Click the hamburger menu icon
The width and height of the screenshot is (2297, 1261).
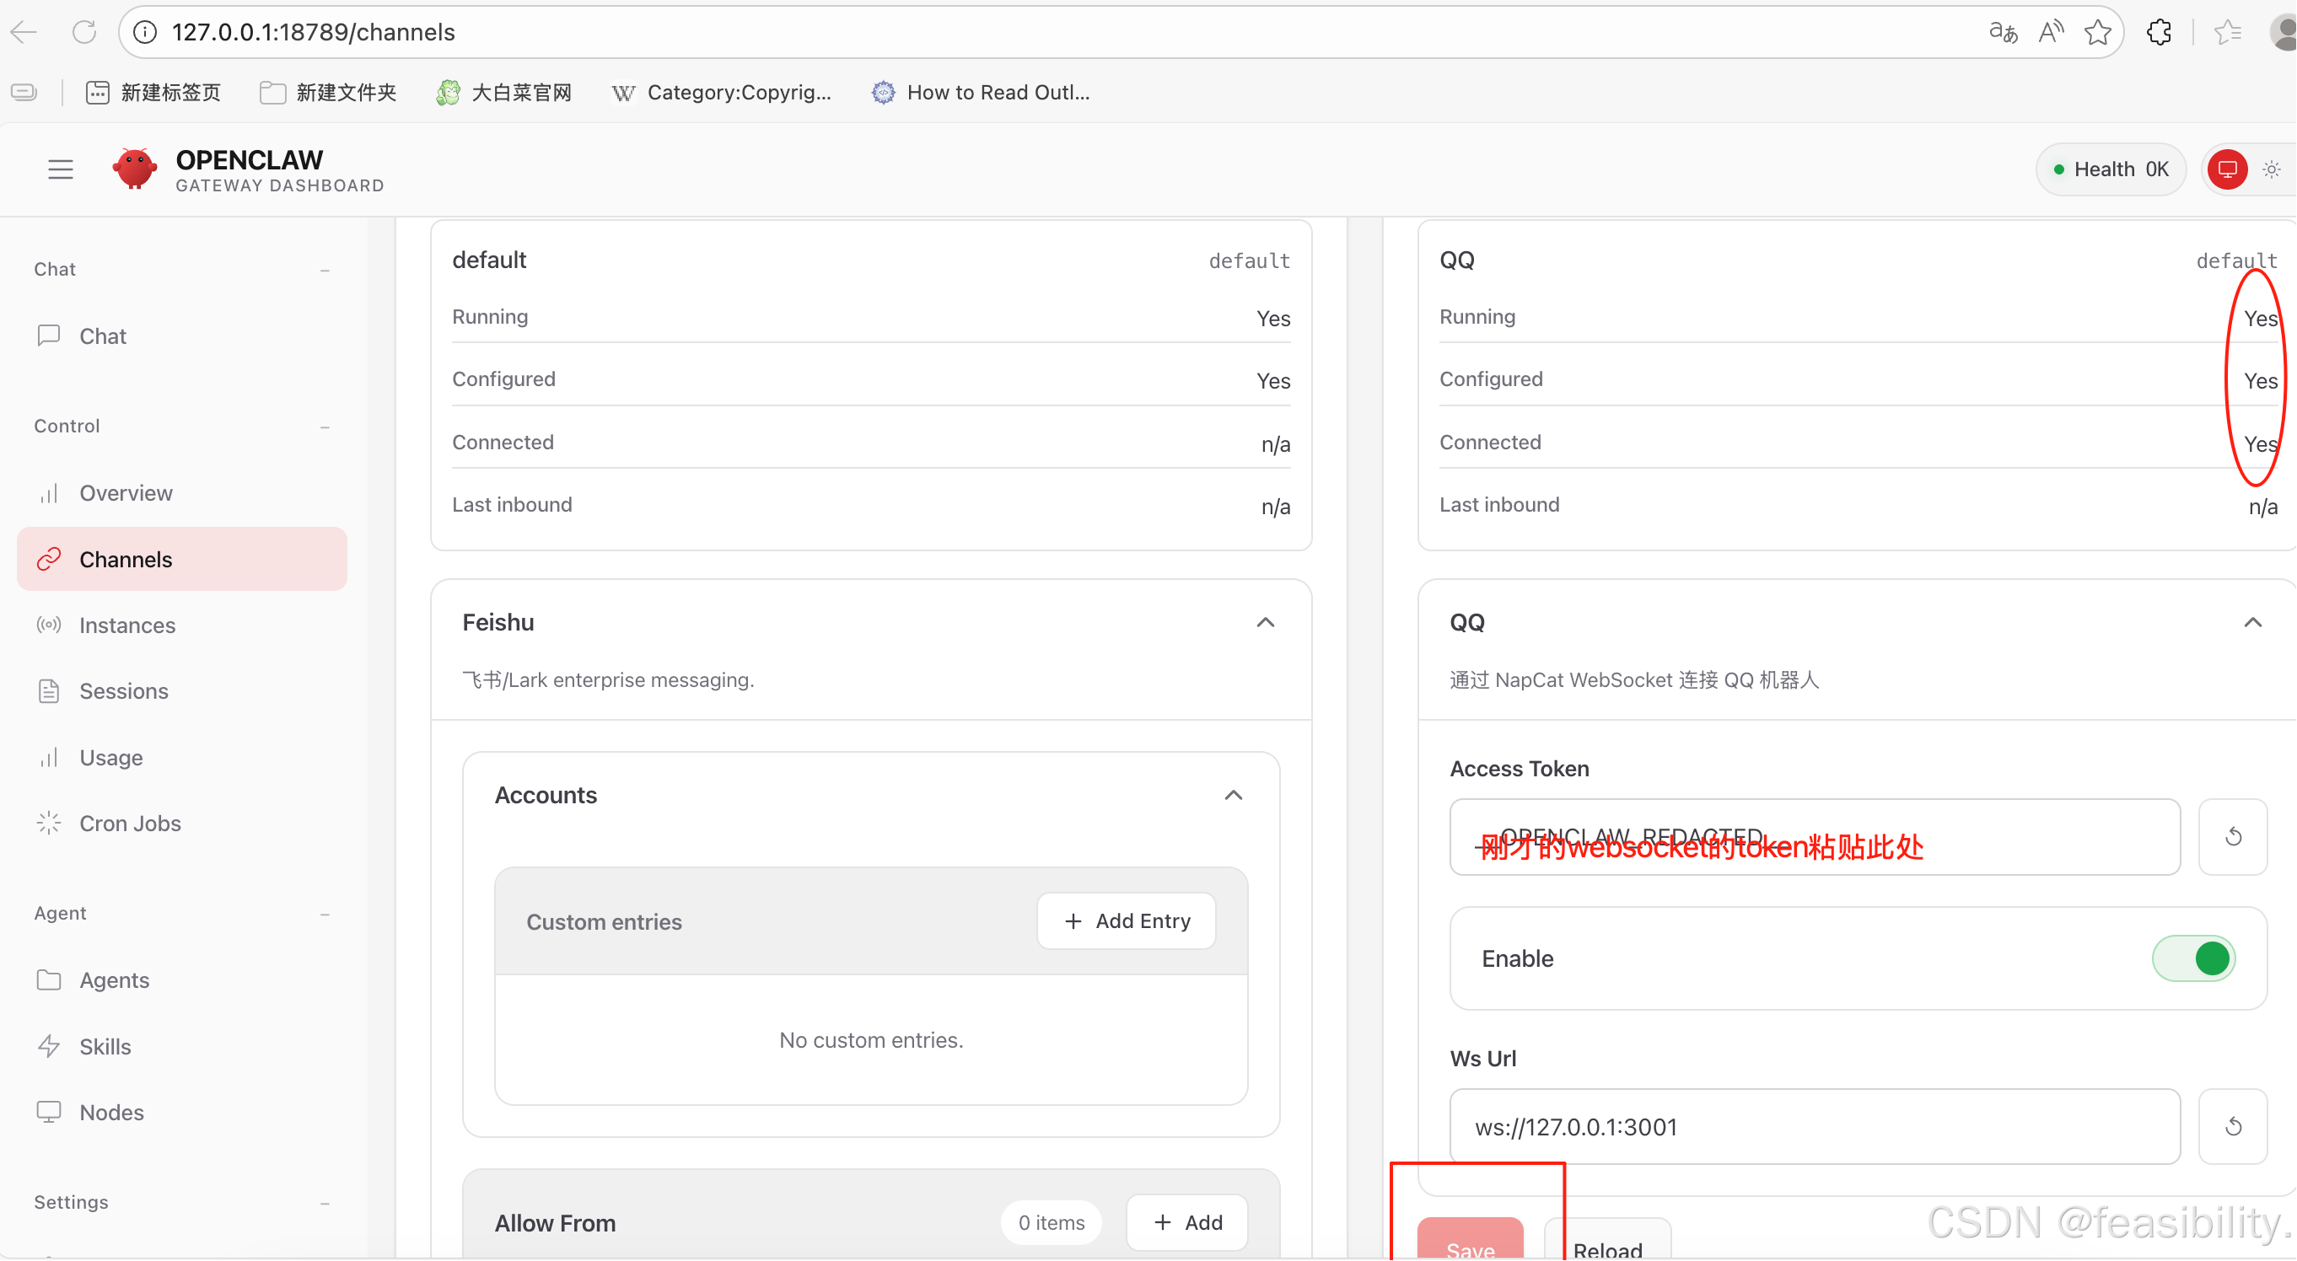tap(61, 169)
